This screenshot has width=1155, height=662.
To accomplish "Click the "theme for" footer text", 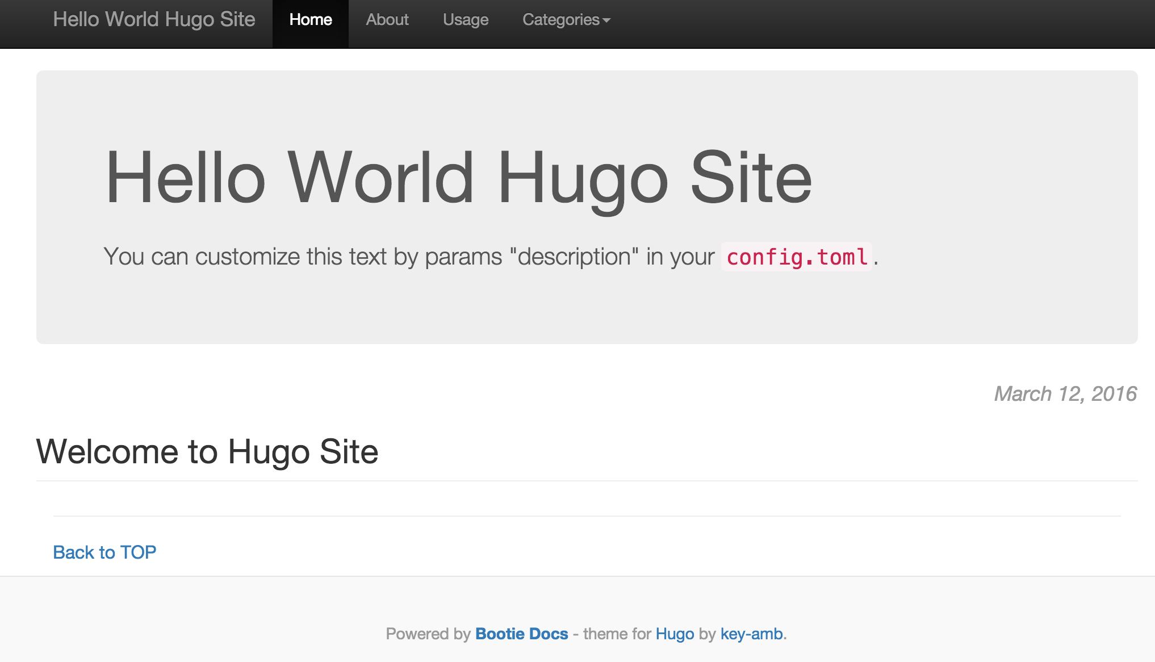I will (x=617, y=634).
